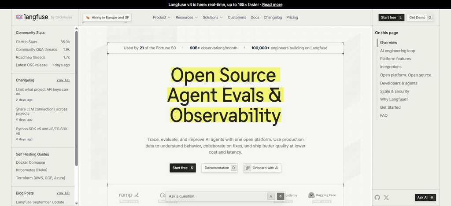Click Start free in the header

(392, 18)
